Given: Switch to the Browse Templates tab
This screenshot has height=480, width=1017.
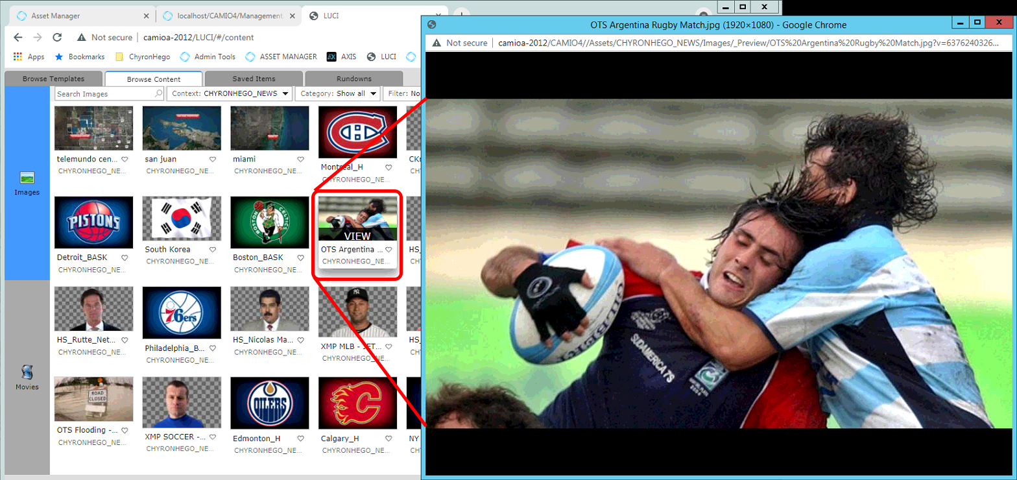Looking at the screenshot, I should 53,78.
